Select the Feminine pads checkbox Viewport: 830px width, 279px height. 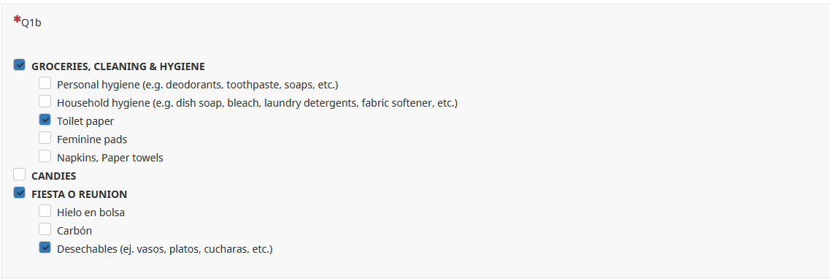[x=45, y=137]
